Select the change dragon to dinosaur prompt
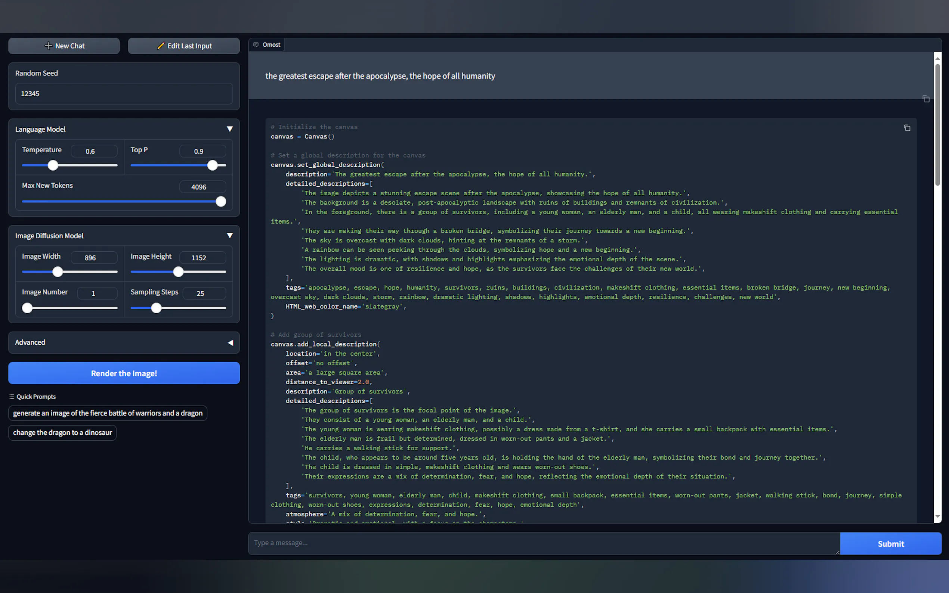949x593 pixels. (62, 432)
